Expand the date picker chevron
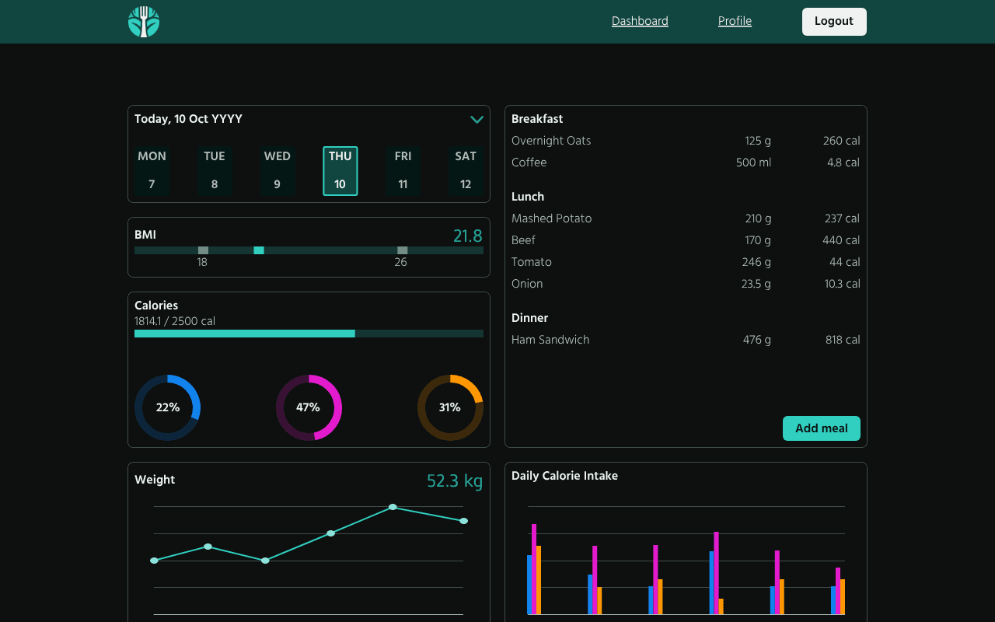The height and width of the screenshot is (622, 995). click(477, 119)
